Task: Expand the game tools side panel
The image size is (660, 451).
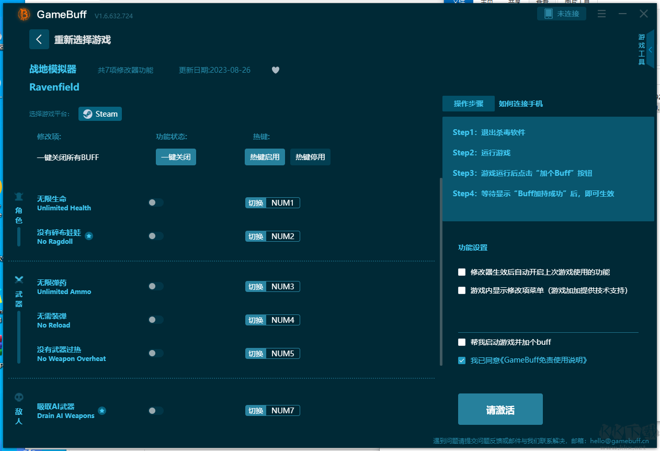Action: coord(650,49)
